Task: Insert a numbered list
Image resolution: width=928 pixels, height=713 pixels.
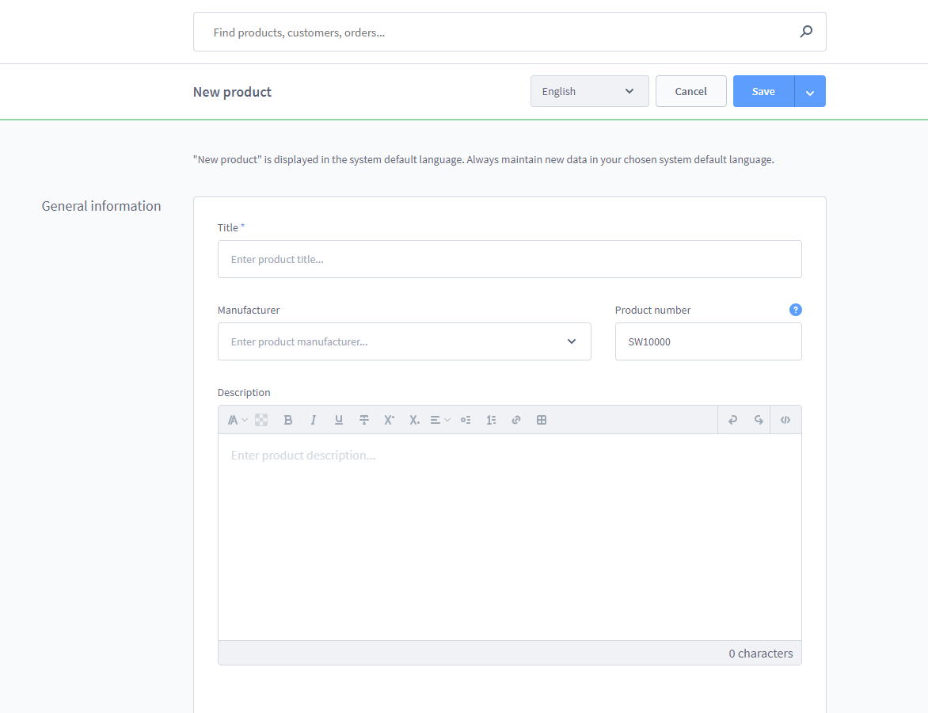Action: click(491, 420)
